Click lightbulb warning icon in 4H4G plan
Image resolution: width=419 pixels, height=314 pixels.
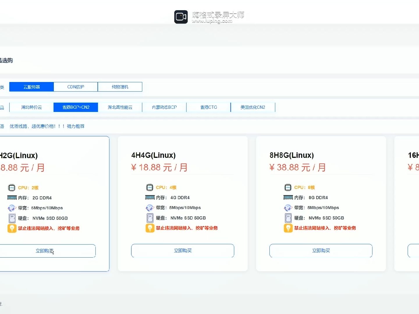pyautogui.click(x=150, y=228)
